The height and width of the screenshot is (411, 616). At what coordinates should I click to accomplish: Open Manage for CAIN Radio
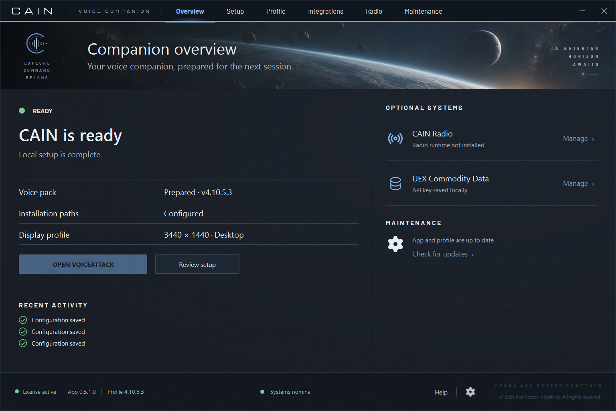pyautogui.click(x=579, y=138)
